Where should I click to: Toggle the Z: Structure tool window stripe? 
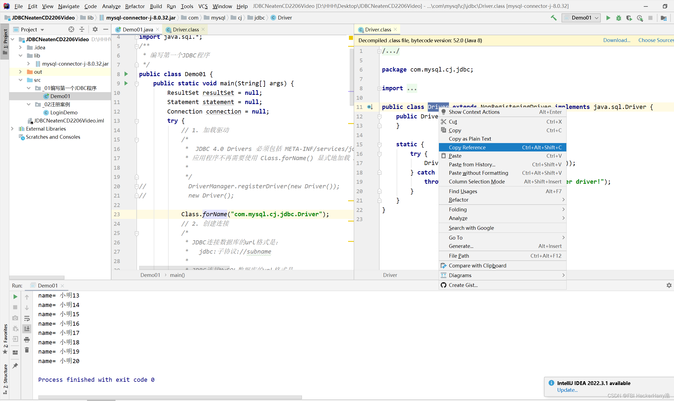(x=5, y=379)
